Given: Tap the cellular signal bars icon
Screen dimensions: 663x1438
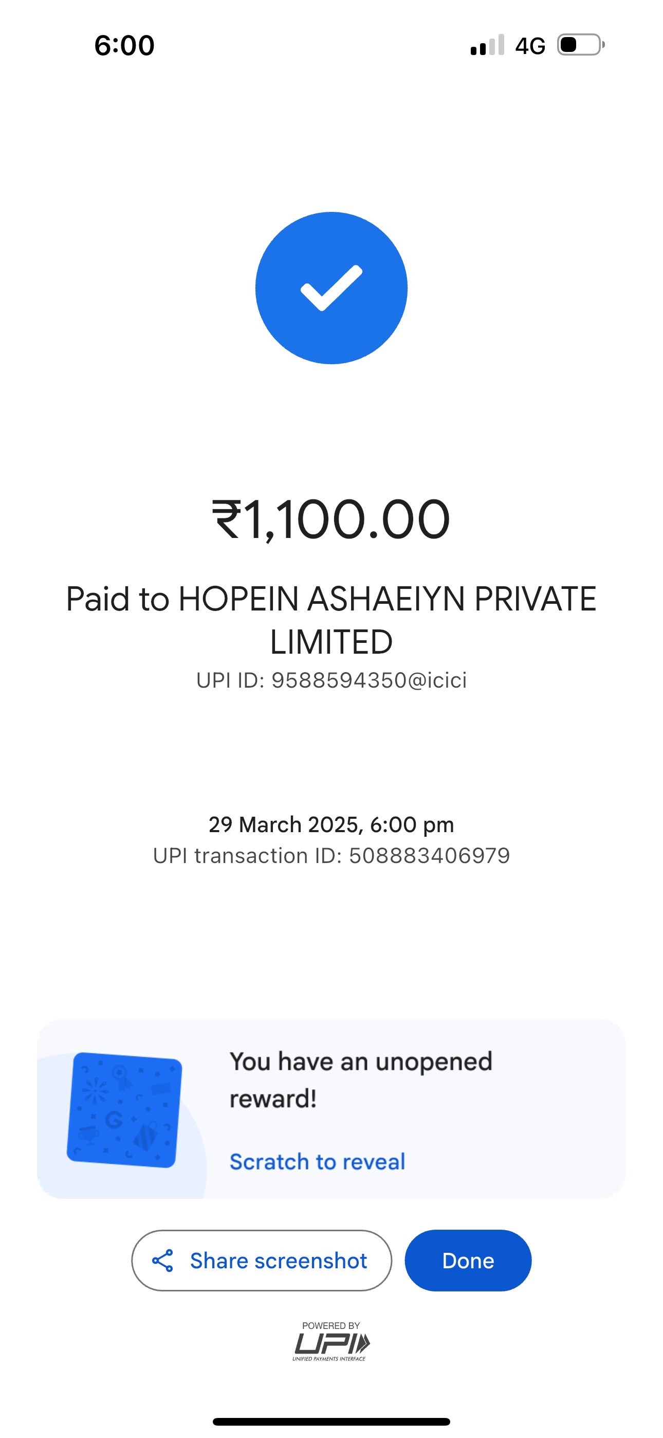Looking at the screenshot, I should pos(487,45).
